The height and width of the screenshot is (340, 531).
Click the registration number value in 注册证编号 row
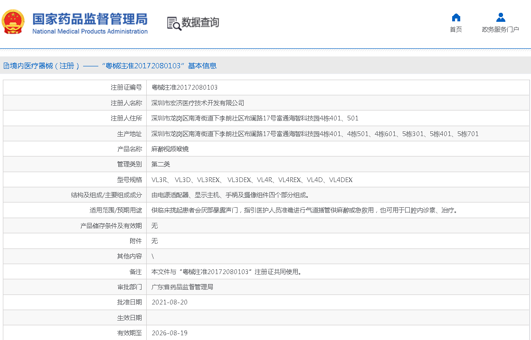[x=184, y=88]
